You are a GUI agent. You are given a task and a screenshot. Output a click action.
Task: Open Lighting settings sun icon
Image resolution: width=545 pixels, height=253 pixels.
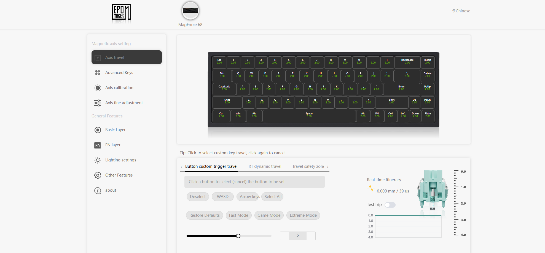click(x=98, y=160)
